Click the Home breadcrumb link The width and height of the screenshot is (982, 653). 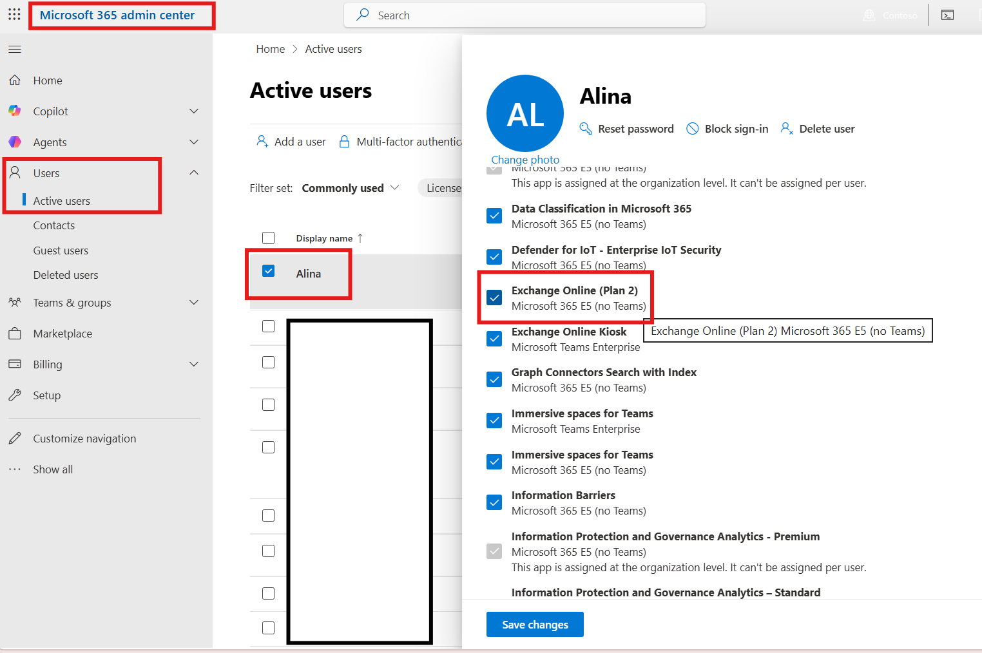[x=271, y=49]
